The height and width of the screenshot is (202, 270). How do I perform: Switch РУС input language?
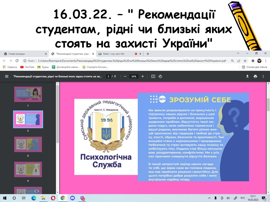coord(243,198)
